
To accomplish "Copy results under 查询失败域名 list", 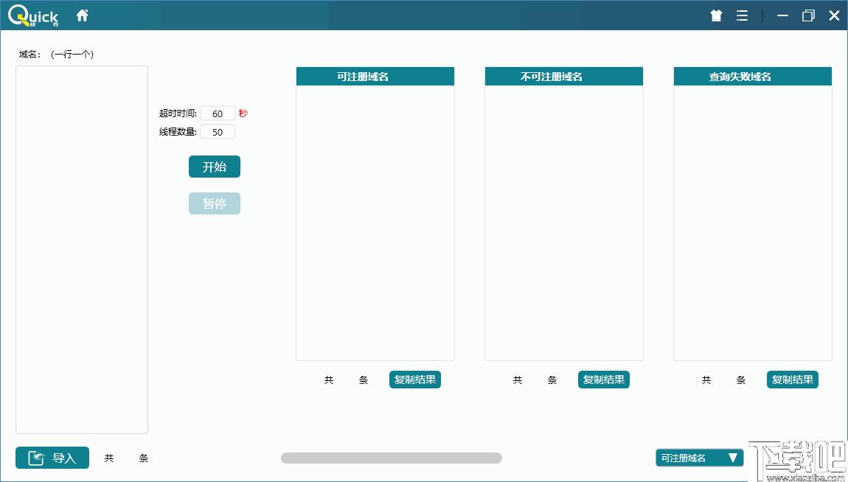I will point(792,380).
